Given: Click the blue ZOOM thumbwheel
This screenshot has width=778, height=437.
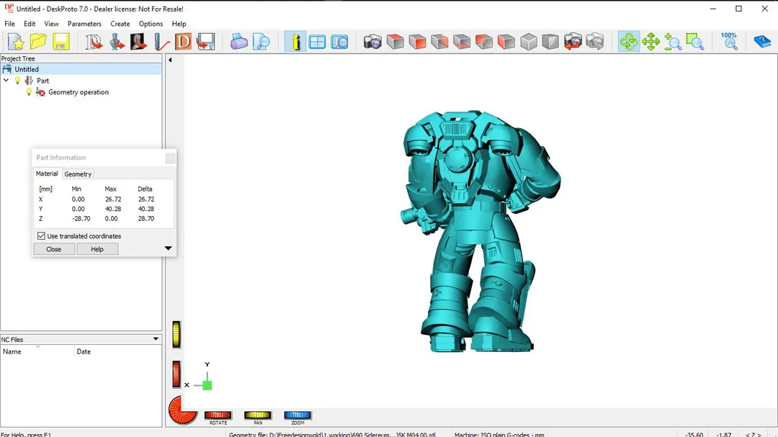Looking at the screenshot, I should [298, 415].
